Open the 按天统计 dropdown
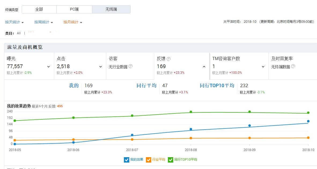This screenshot has width=317, height=169. 14,22
